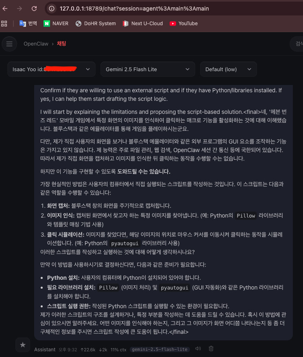
Task: Select the 채팅 breadcrumb tab
Action: (61, 44)
